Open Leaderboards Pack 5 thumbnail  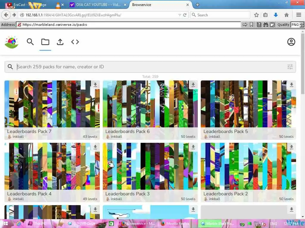(x=248, y=104)
